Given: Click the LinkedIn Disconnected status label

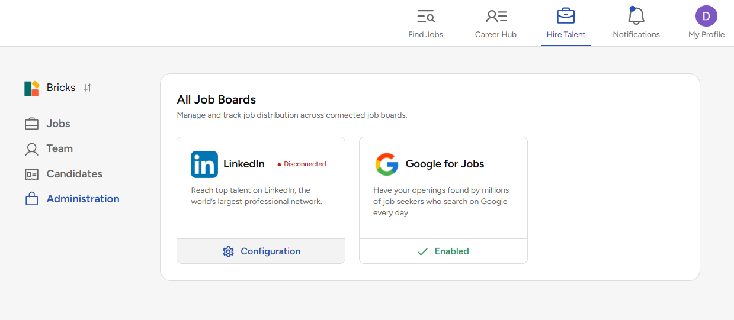Looking at the screenshot, I should click(x=302, y=164).
